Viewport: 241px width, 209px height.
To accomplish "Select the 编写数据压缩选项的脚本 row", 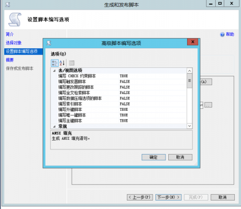I will pyautogui.click(x=119, y=98).
